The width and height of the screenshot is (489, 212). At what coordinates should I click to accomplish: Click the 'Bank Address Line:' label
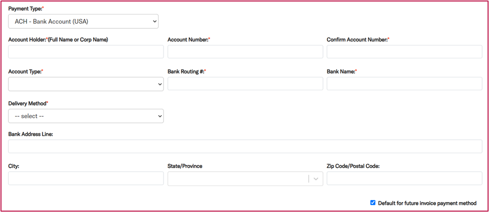[30, 134]
